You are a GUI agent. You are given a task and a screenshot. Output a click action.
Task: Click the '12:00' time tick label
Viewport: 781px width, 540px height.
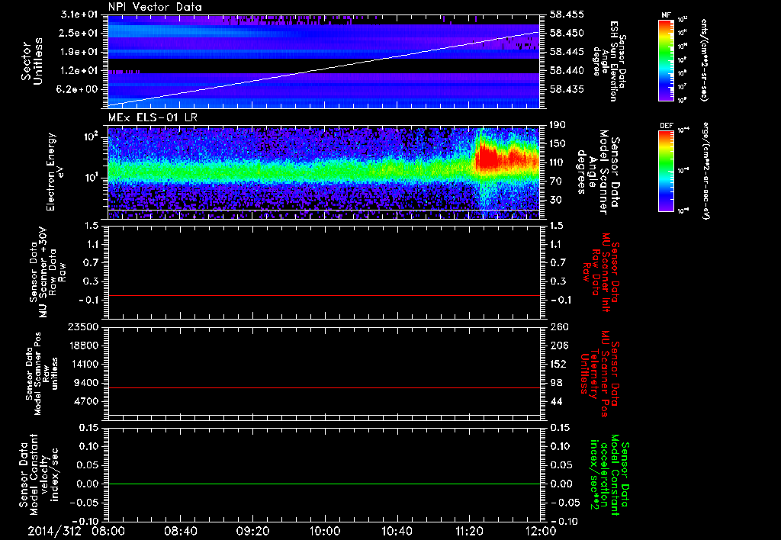click(x=541, y=531)
